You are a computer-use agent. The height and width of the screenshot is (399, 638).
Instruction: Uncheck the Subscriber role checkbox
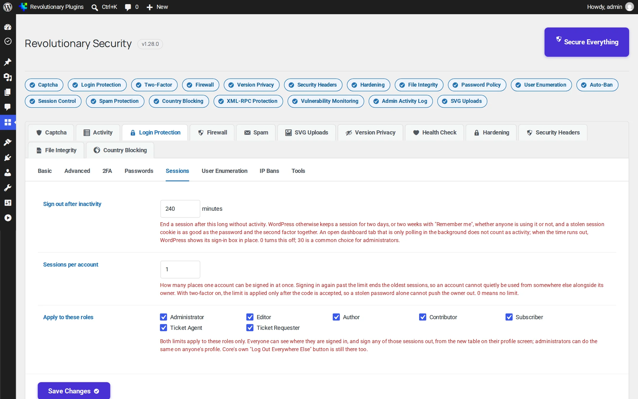point(509,317)
